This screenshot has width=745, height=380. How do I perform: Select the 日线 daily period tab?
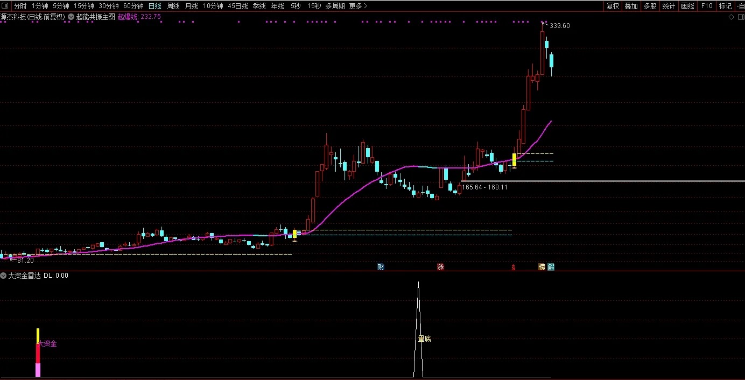(x=154, y=6)
